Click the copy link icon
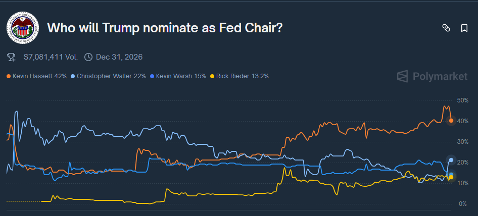The width and height of the screenshot is (478, 216). (446, 28)
